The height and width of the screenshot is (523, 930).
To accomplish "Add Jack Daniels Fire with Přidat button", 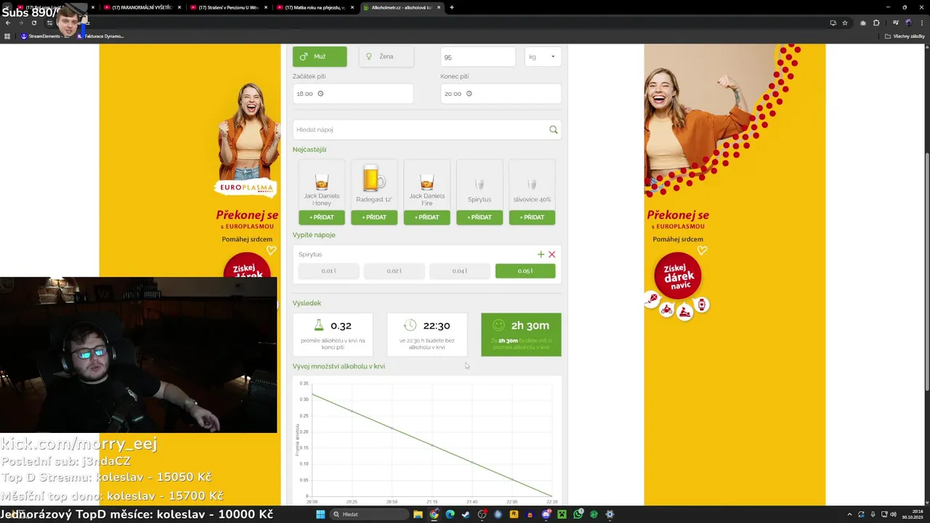I will 427,217.
